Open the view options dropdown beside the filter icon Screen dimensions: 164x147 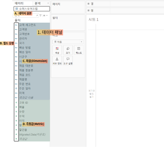coord(45,15)
